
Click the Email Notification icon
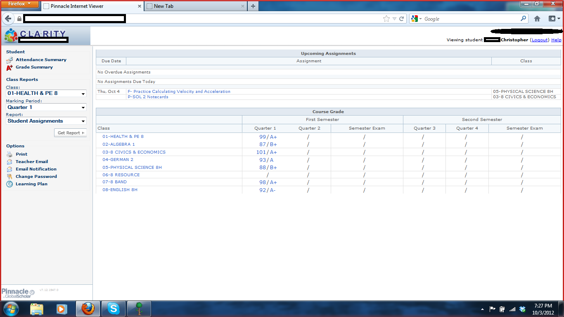point(9,169)
